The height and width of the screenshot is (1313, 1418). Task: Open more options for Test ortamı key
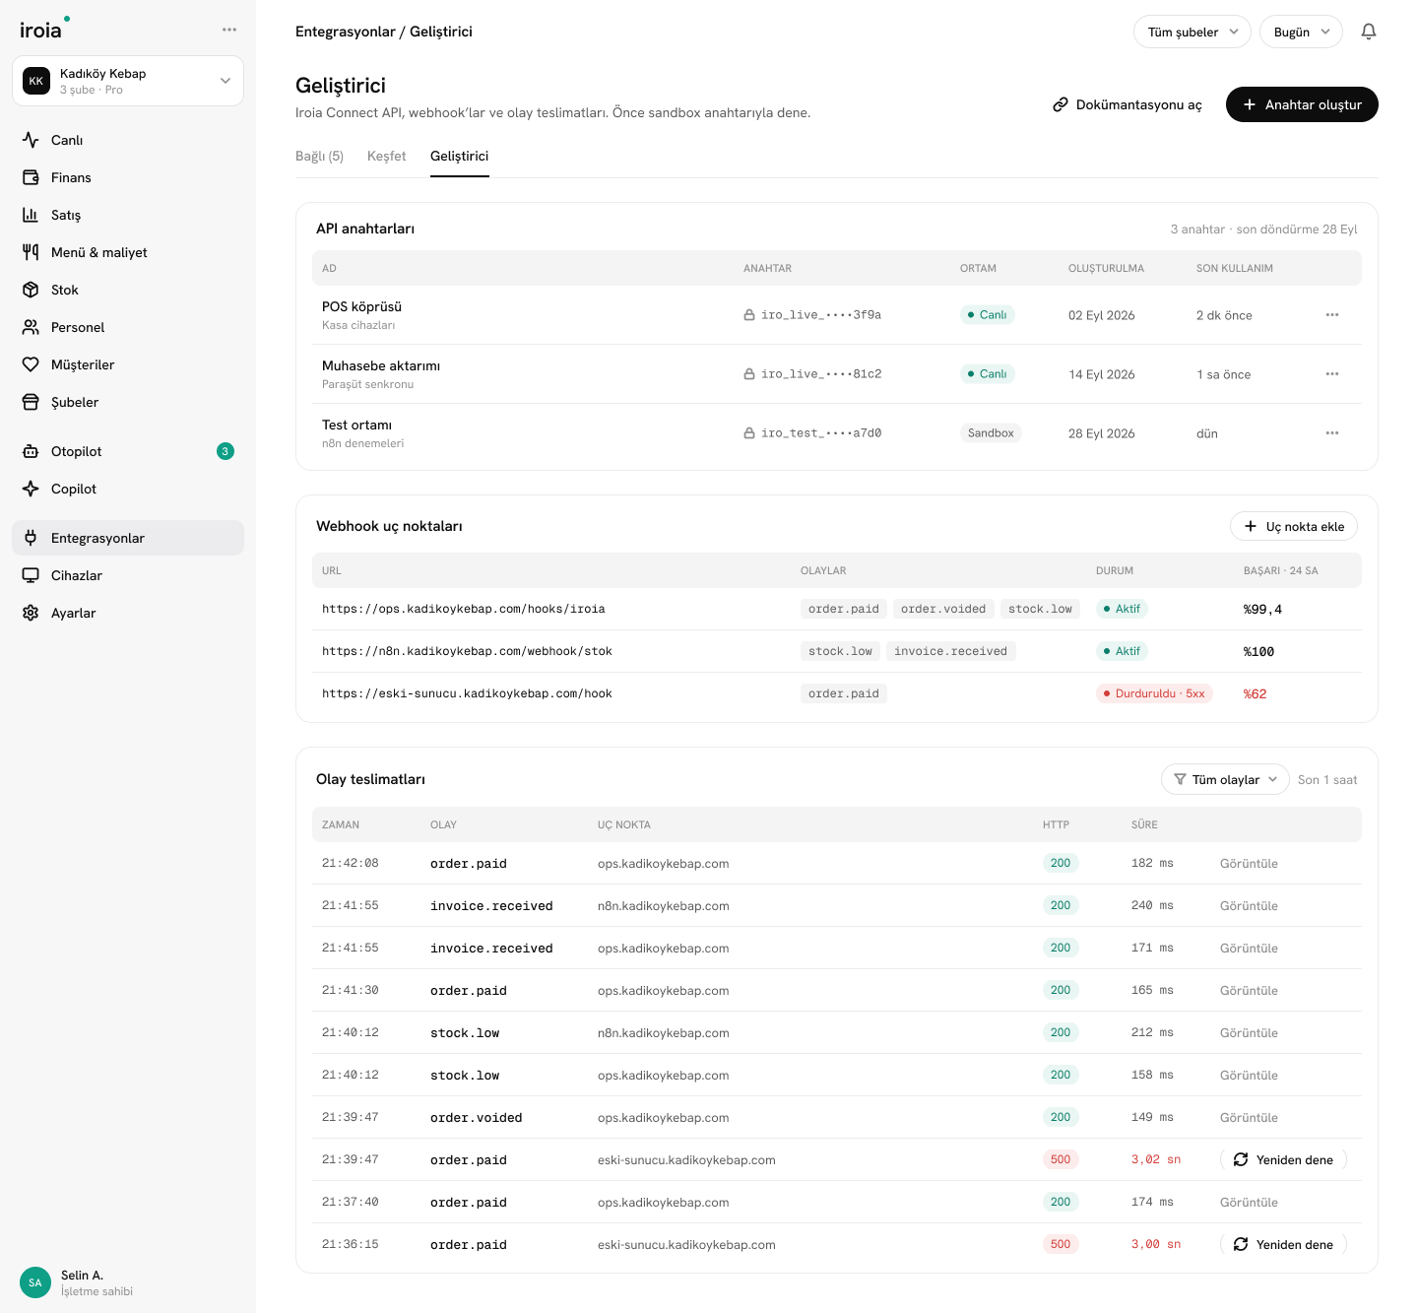tap(1332, 433)
